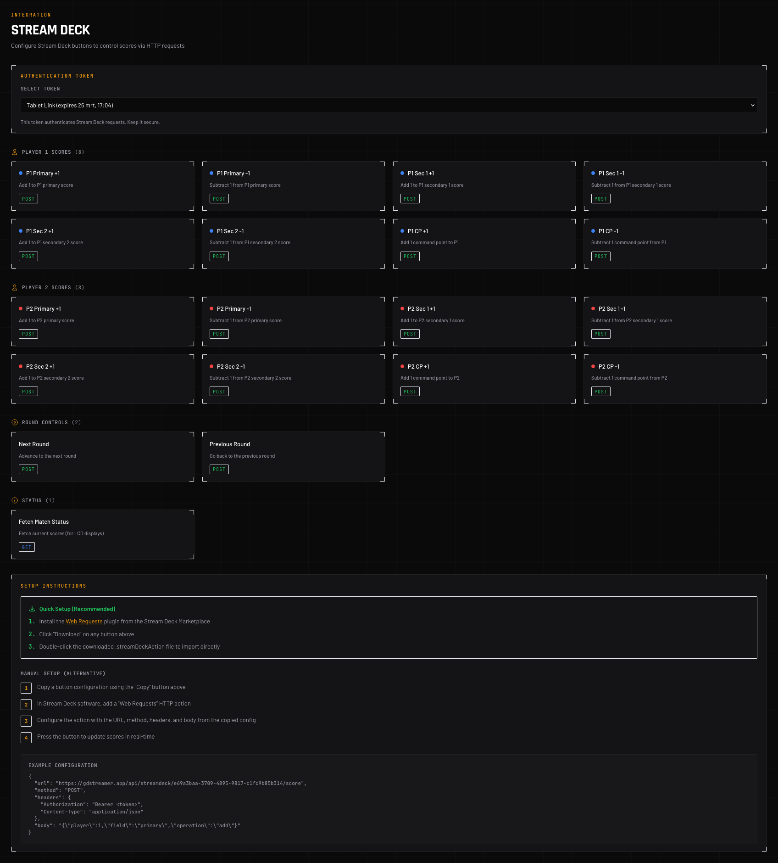Click 'Fetch current scores (for LCD displays)' text
Image resolution: width=778 pixels, height=863 pixels.
(61, 534)
